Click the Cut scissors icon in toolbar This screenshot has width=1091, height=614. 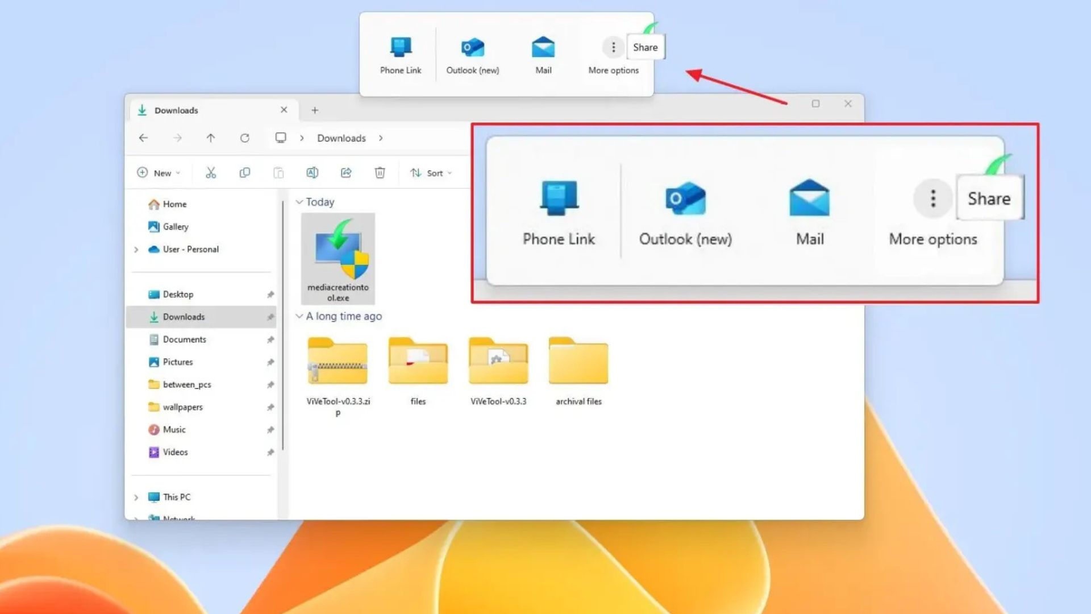click(211, 173)
